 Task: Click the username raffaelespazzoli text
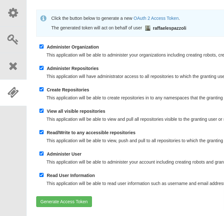pyautogui.click(x=170, y=28)
